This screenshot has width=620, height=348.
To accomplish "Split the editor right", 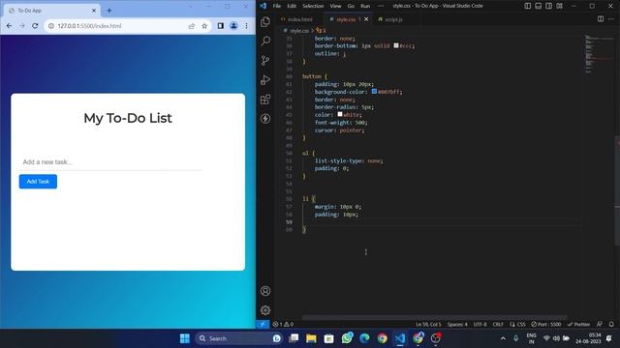I will click(x=601, y=19).
